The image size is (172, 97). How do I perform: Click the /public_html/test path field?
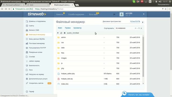pyautogui.click(x=73, y=33)
